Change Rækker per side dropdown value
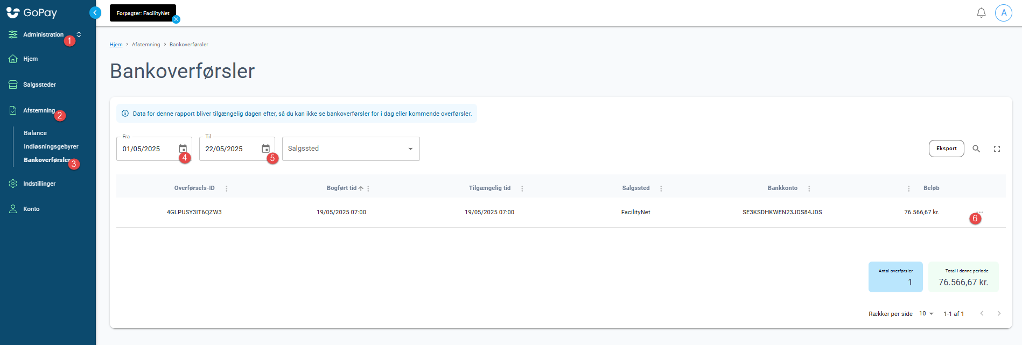The height and width of the screenshot is (345, 1022). pyautogui.click(x=926, y=313)
